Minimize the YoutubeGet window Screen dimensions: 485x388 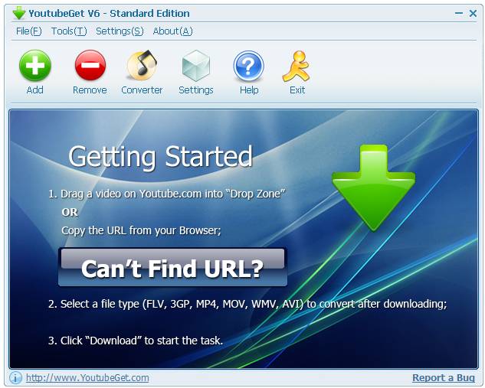click(459, 13)
